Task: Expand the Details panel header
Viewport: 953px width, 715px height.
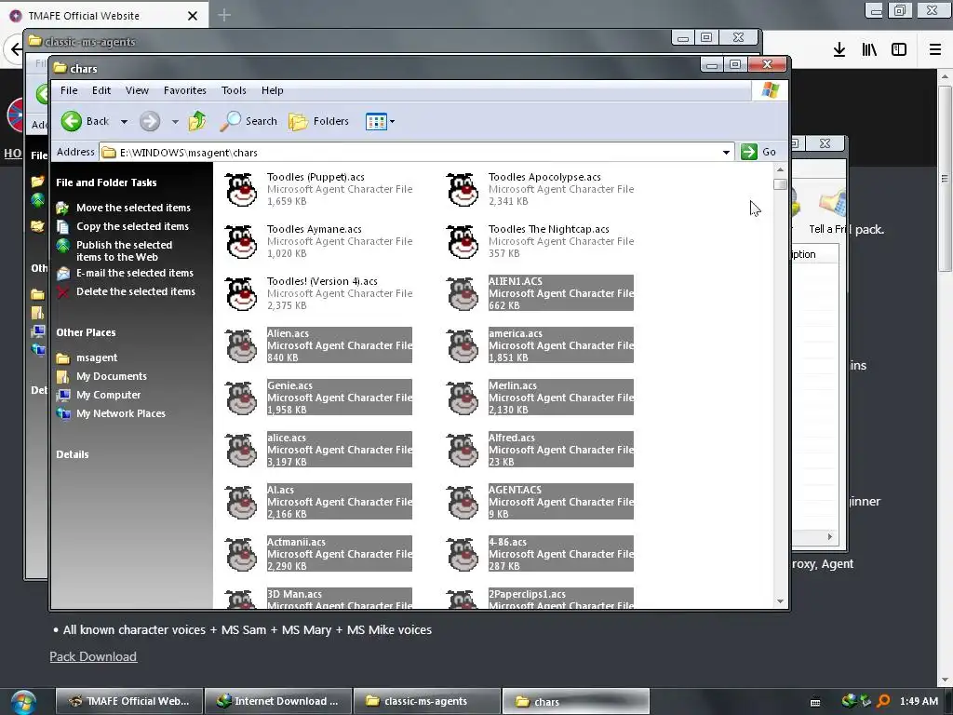Action: click(x=73, y=454)
